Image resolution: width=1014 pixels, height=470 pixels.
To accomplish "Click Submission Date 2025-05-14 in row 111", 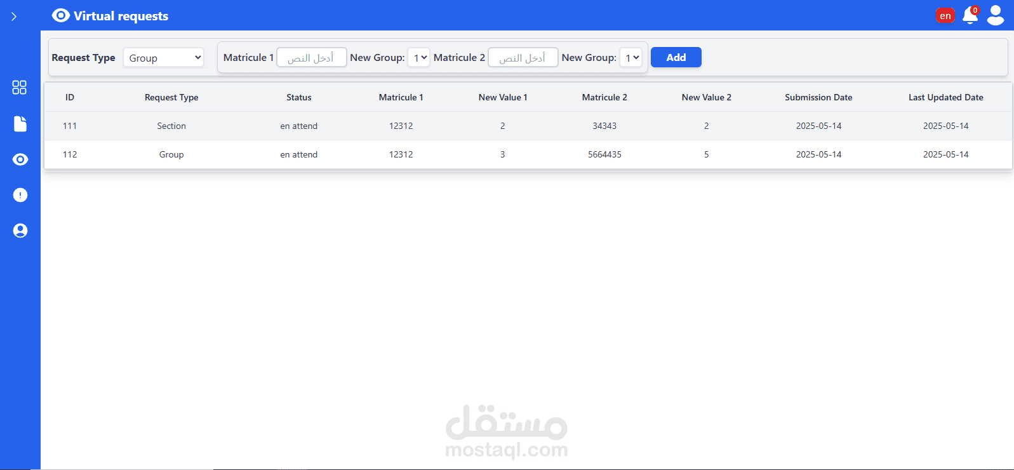I will [818, 126].
